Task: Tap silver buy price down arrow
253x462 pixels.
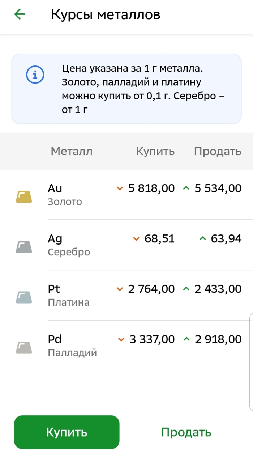Action: click(136, 239)
